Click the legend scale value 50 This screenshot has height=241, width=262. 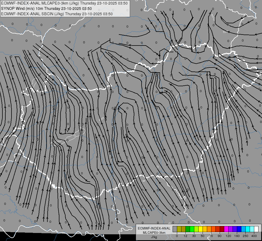[x=203, y=236]
